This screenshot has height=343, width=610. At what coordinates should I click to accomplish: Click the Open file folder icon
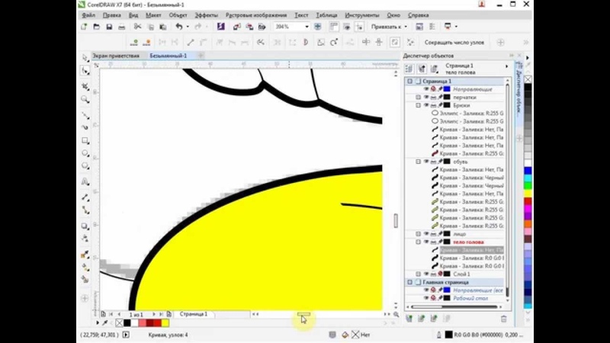(x=97, y=27)
